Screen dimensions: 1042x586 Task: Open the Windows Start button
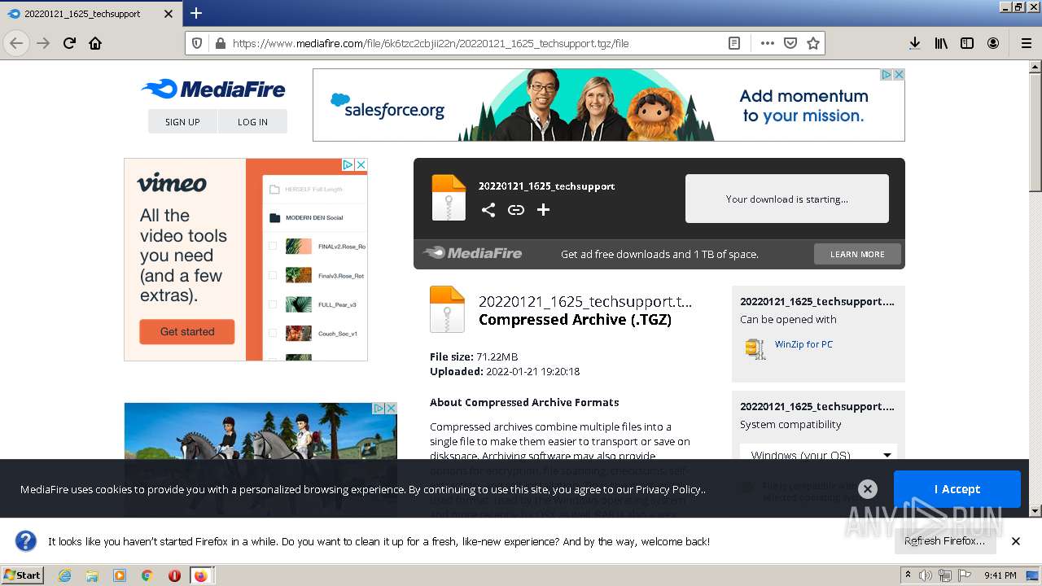click(x=23, y=575)
